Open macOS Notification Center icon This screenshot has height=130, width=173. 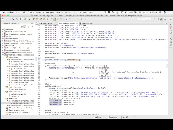169,12
